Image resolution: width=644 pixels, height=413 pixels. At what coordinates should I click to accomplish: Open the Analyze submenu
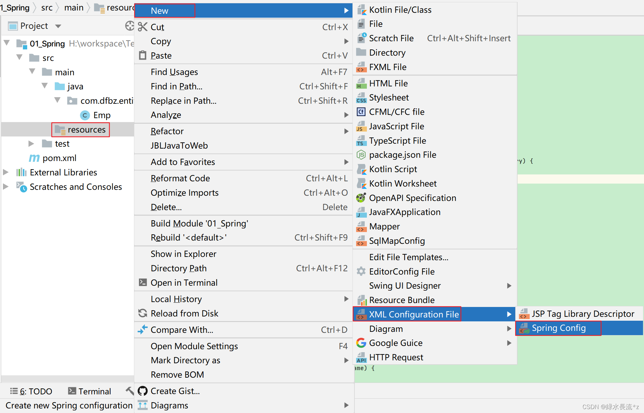[x=243, y=115]
